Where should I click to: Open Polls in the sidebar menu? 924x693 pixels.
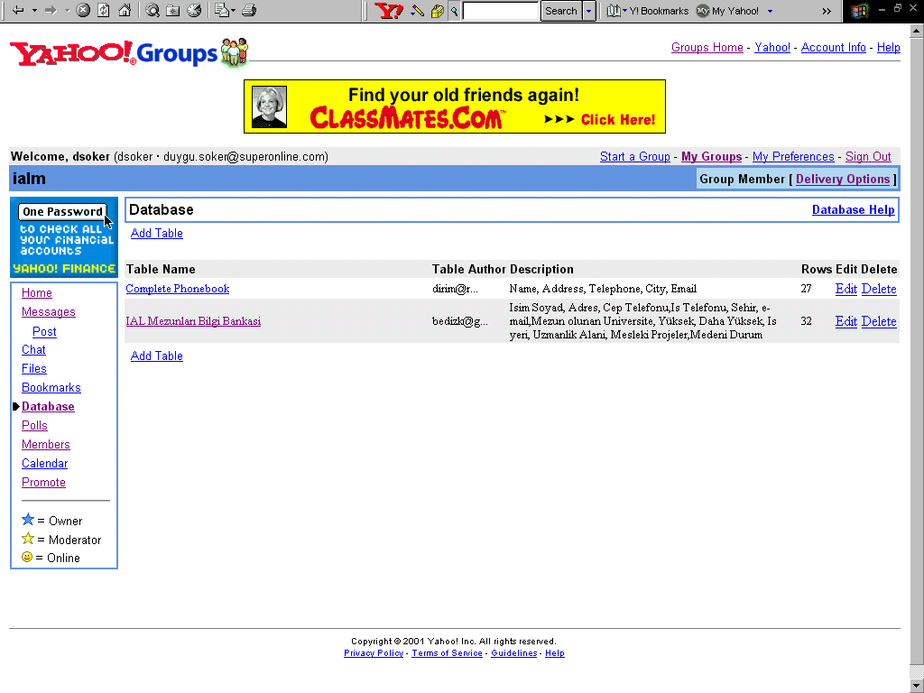(x=35, y=426)
